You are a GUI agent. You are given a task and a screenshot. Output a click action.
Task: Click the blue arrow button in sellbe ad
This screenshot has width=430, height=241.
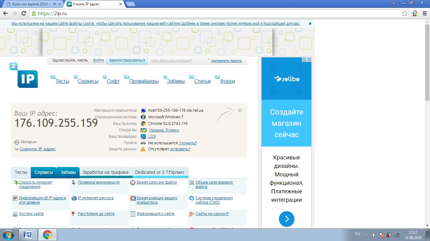click(x=286, y=219)
